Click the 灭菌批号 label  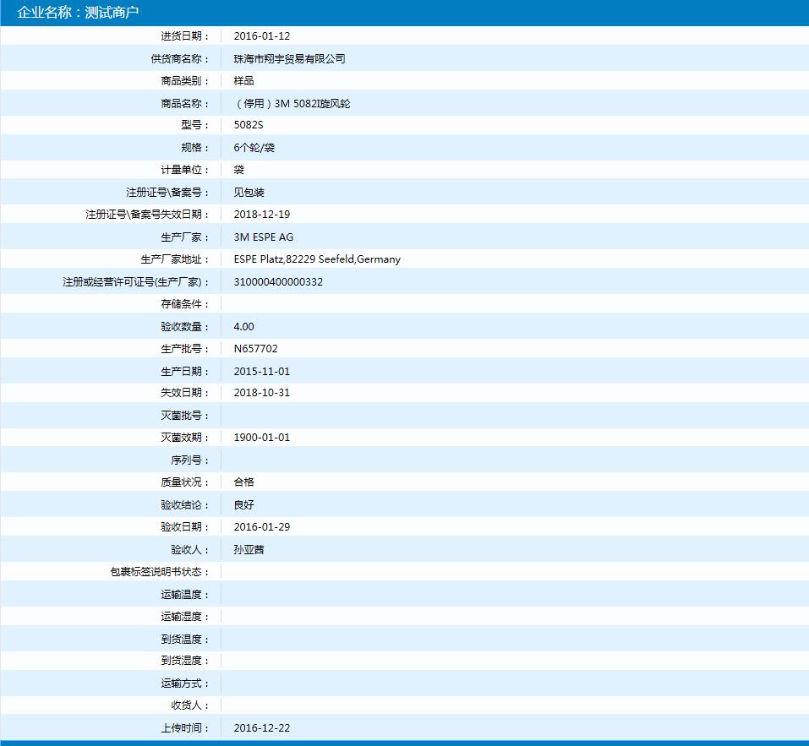(184, 416)
